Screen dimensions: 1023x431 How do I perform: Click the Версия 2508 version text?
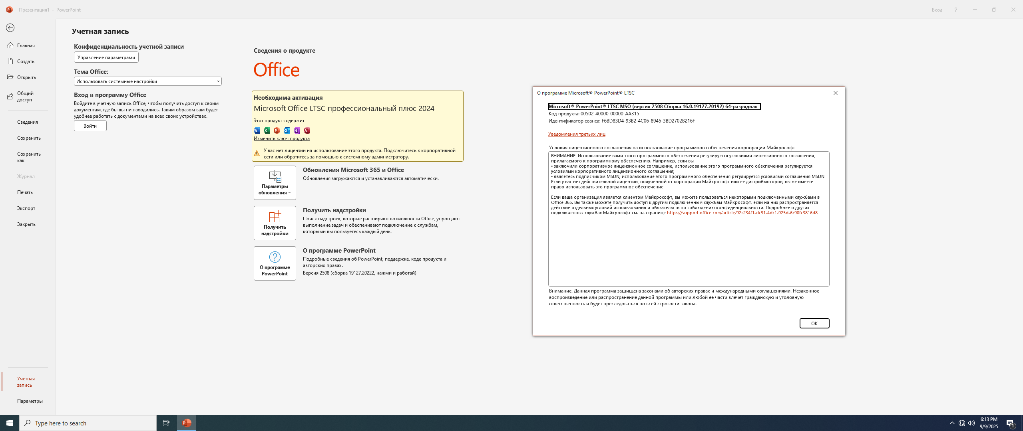tap(360, 273)
